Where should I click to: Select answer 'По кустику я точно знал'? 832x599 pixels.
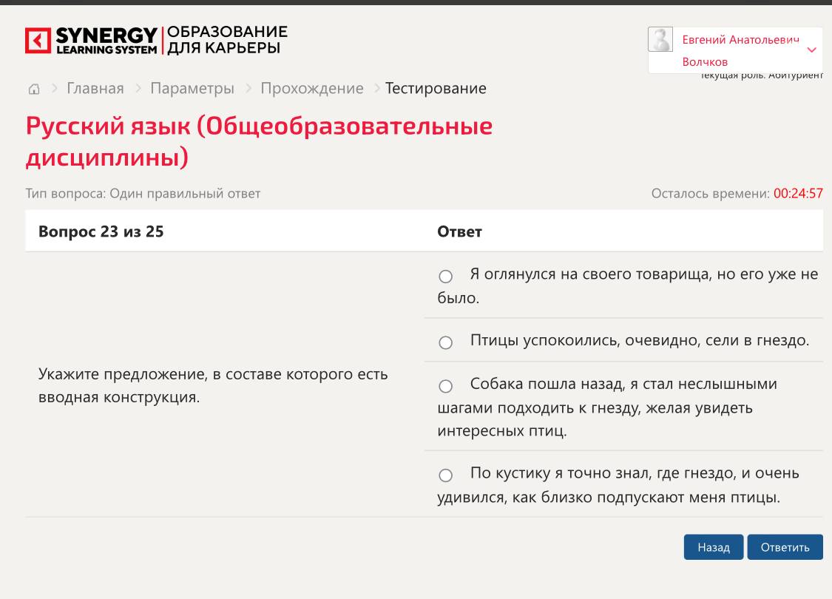[x=446, y=475]
